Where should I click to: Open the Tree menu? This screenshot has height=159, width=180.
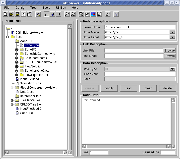[x=33, y=8]
